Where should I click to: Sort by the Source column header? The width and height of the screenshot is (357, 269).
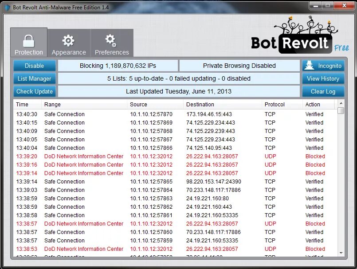(x=155, y=105)
